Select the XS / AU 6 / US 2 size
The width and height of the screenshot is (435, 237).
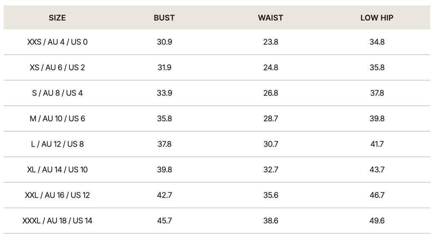tap(57, 68)
